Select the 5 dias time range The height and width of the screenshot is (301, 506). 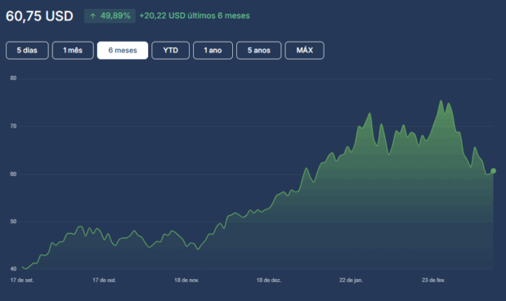click(27, 51)
